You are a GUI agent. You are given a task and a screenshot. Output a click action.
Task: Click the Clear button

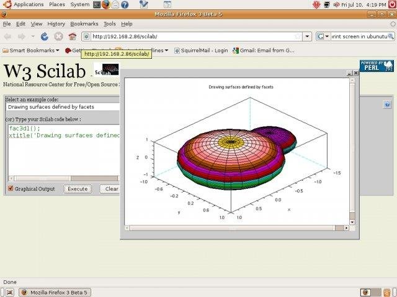pos(110,189)
